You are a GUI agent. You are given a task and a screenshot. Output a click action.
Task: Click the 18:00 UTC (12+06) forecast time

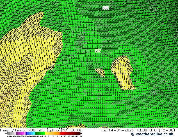(156, 130)
